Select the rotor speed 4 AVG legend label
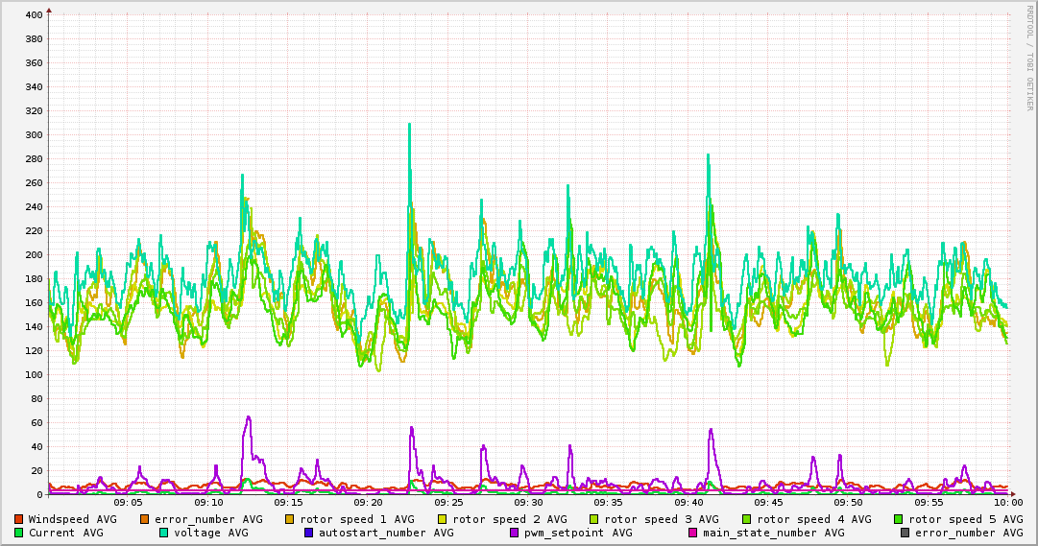 pos(814,519)
